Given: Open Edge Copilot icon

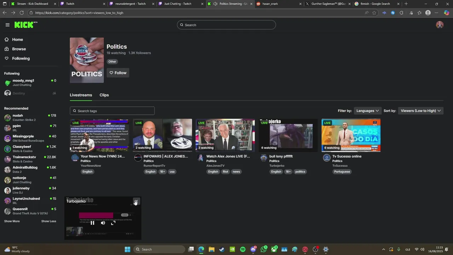Looking at the screenshot, I should coord(446,13).
